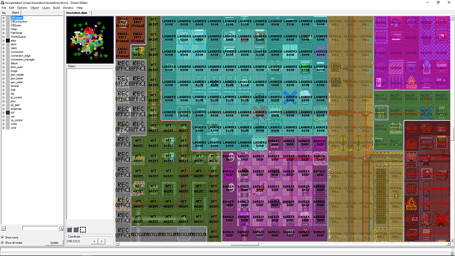The width and height of the screenshot is (455, 256).
Task: Select the dashed-rectangle selection mode icon
Action: (x=82, y=230)
